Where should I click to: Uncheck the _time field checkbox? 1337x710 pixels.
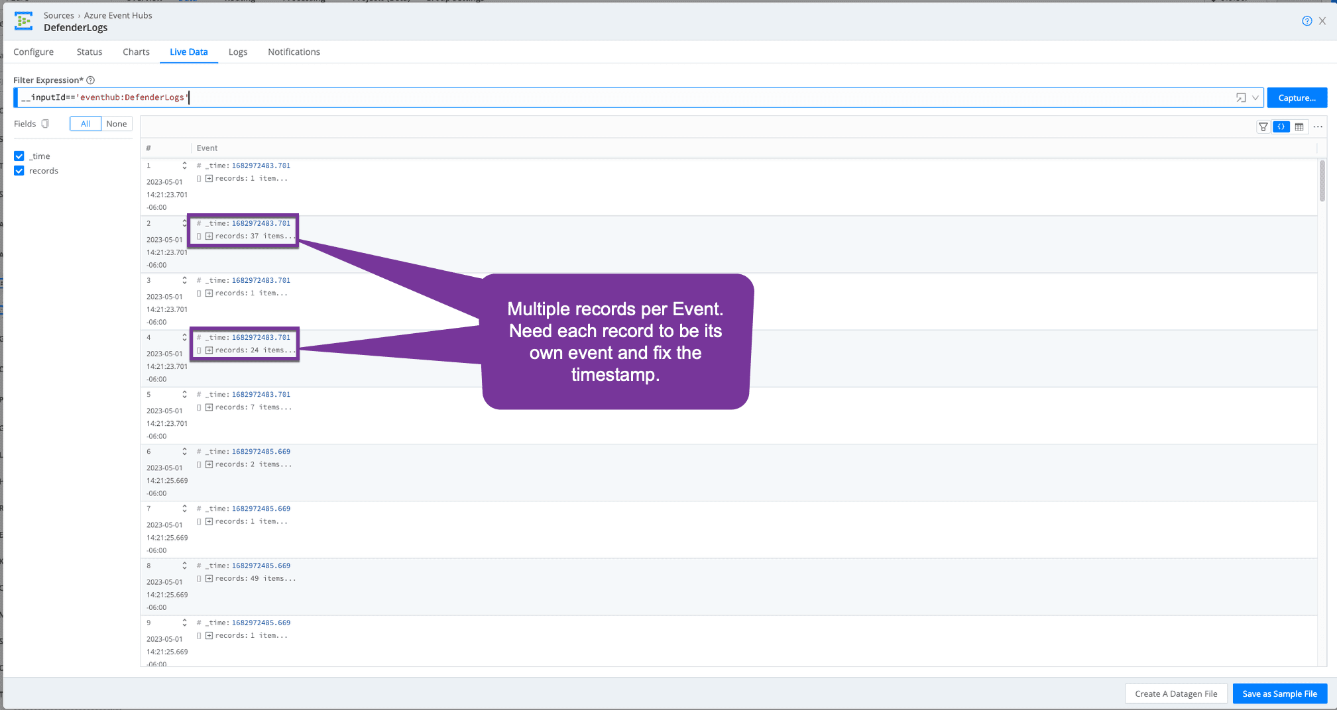coord(19,156)
